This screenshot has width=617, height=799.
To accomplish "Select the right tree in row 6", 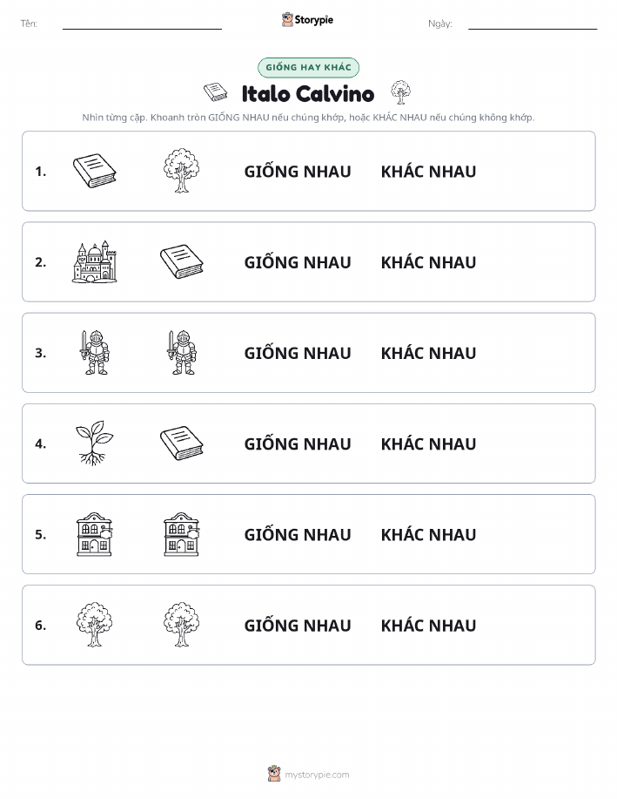I will click(x=181, y=625).
